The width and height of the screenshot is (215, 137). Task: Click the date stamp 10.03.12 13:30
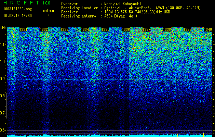coord(18,16)
